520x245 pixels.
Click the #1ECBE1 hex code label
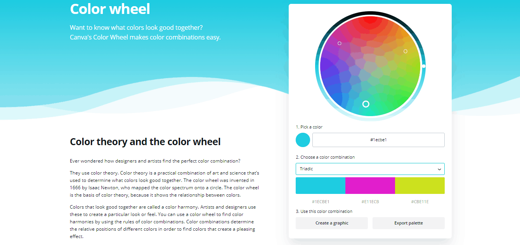[321, 202]
